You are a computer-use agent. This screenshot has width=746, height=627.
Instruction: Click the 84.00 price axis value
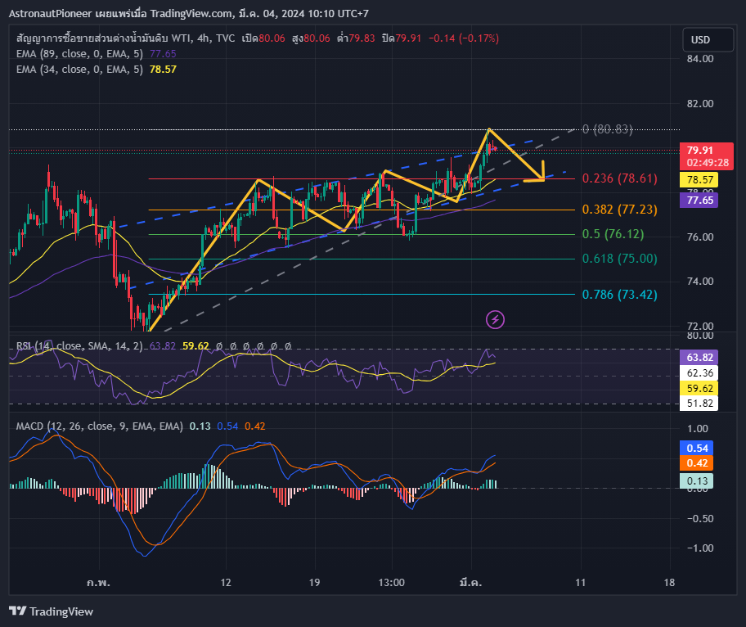click(x=700, y=59)
